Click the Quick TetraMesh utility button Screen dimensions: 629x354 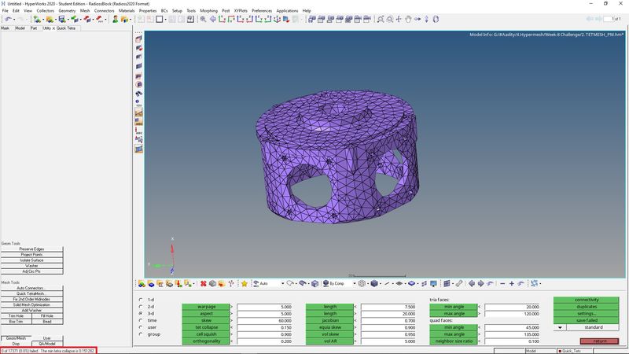(x=31, y=293)
